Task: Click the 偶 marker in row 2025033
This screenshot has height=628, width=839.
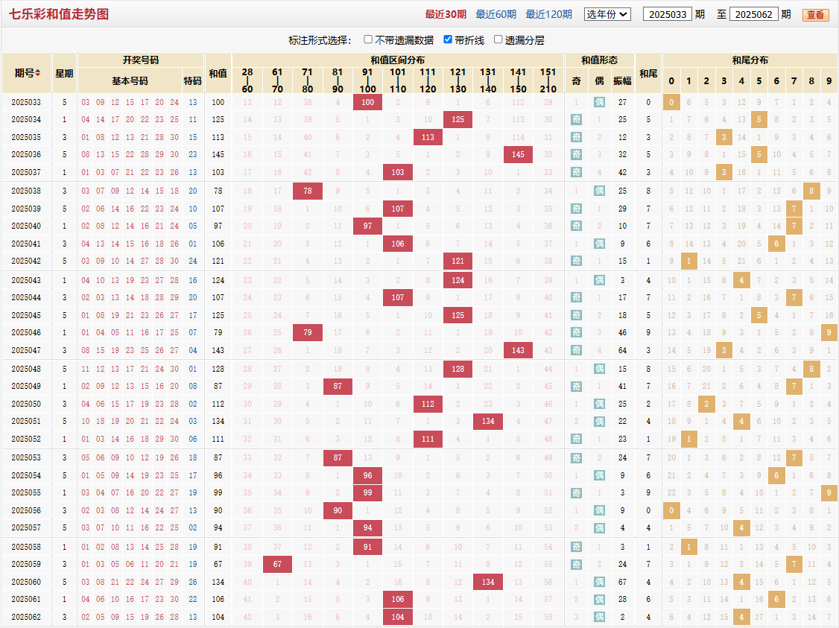Action: (x=599, y=102)
